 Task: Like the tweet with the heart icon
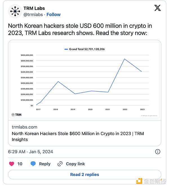(12, 164)
